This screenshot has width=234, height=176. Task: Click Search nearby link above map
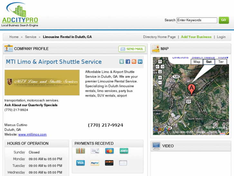pos(203,57)
